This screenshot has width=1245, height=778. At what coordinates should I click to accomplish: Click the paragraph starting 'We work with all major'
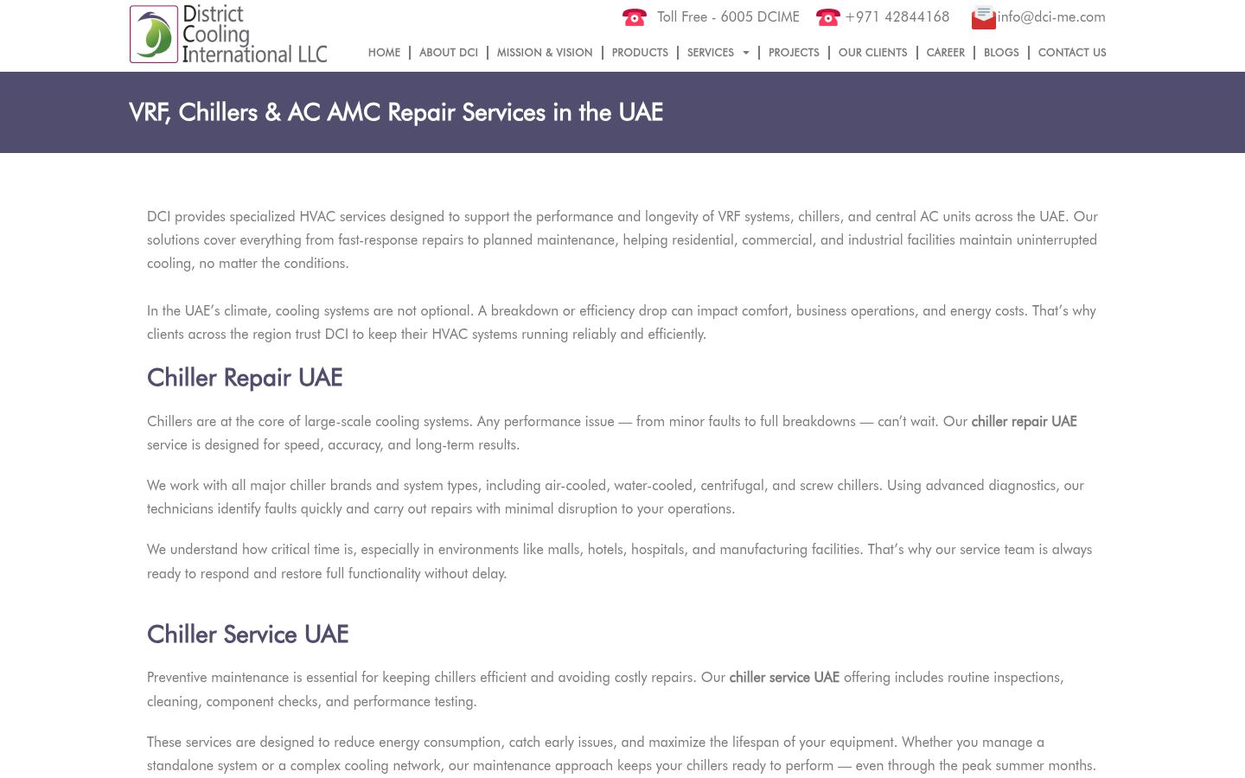(x=616, y=497)
